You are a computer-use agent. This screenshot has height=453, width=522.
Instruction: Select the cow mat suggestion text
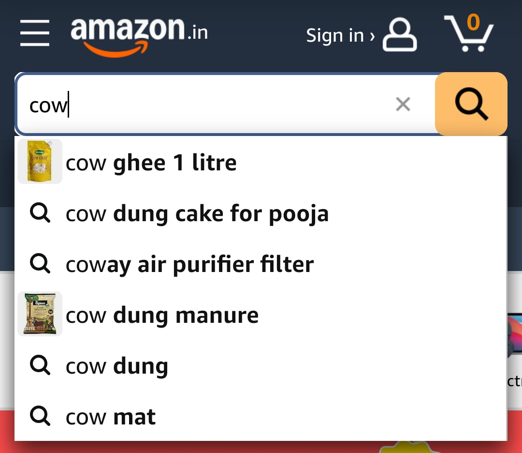[111, 417]
